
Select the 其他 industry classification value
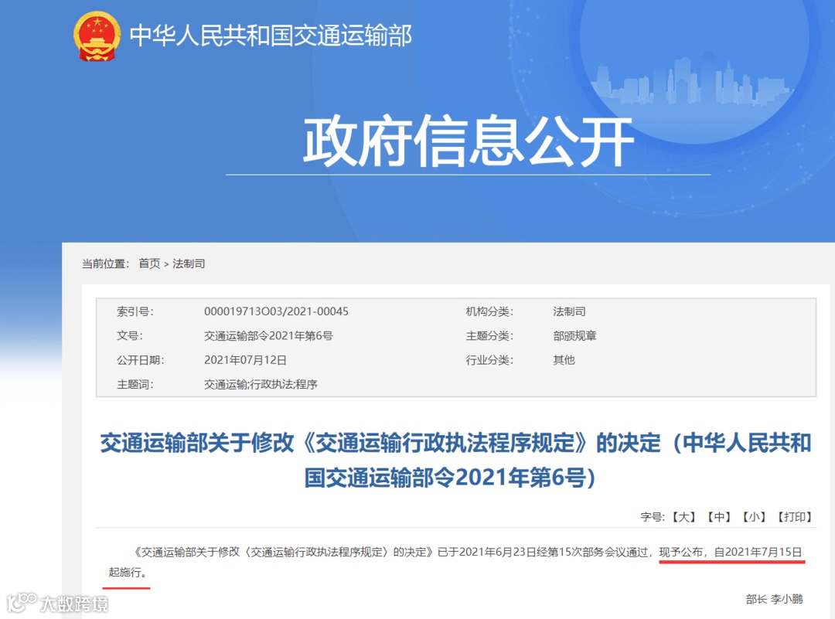(564, 360)
